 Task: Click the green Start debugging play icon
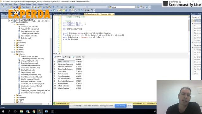(x=74, y=7)
